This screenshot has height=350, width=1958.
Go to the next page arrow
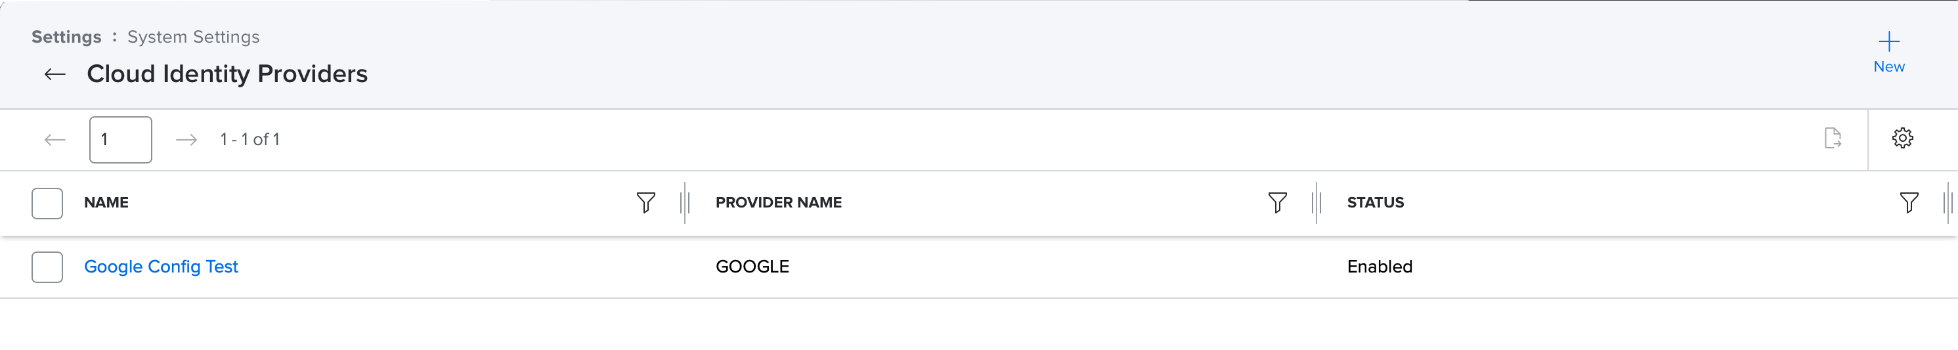coord(186,139)
